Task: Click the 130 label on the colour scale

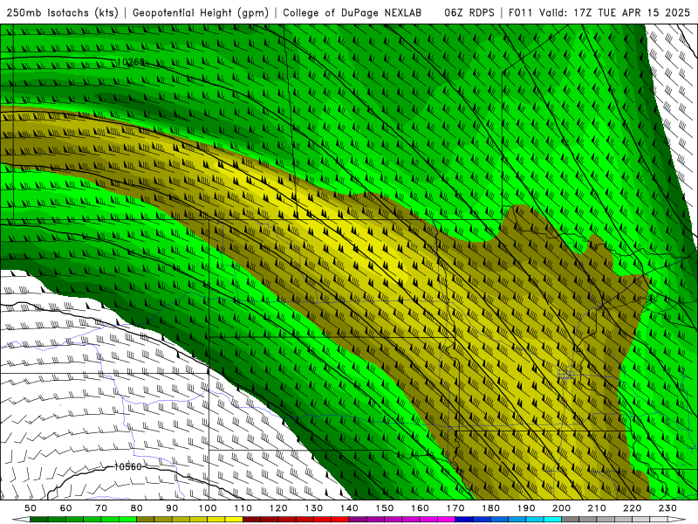Action: coord(314,508)
